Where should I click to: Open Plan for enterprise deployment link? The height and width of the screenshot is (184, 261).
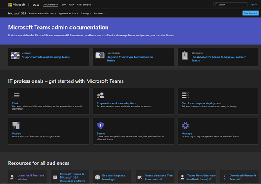[202, 103]
